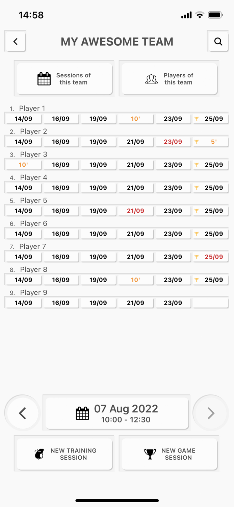This screenshot has width=234, height=507.
Task: Create a New Training Session
Action: click(64, 454)
